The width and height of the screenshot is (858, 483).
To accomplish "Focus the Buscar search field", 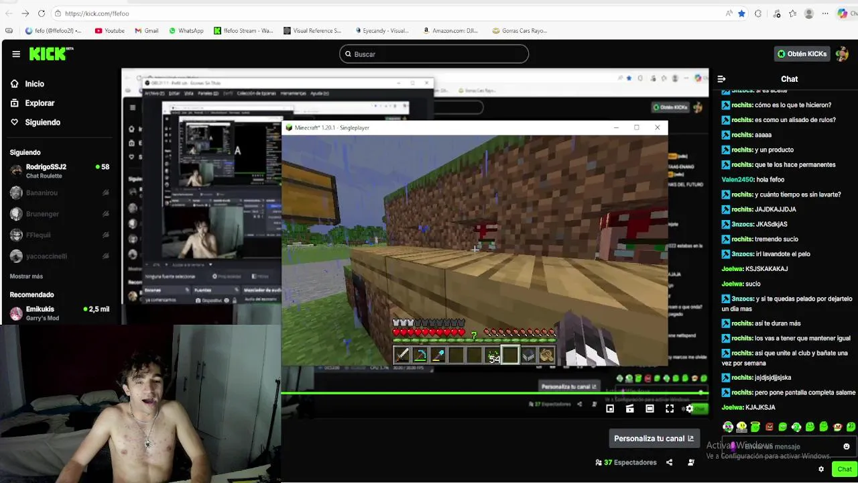I will tap(434, 54).
